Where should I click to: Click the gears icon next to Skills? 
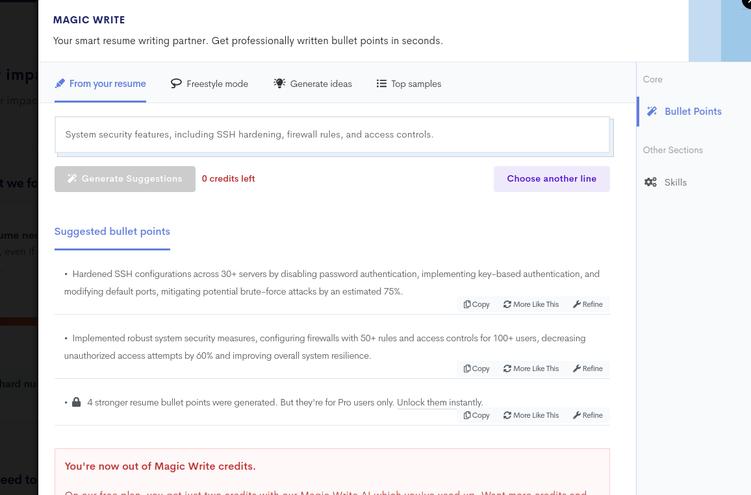[650, 182]
